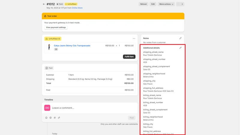The width and height of the screenshot is (240, 135).
Task: Click the DO user avatar
Action: (x=47, y=108)
